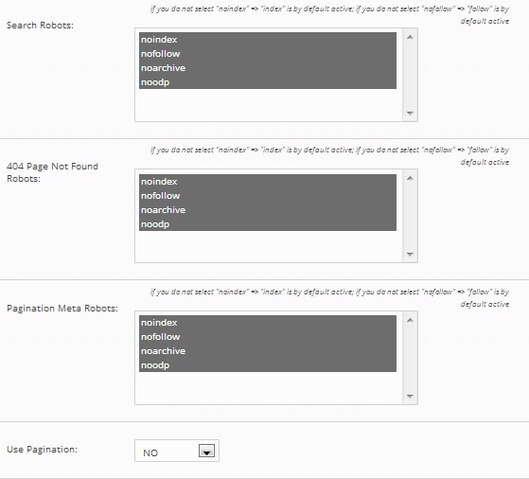The height and width of the screenshot is (479, 529).
Task: Select nofollow in Pagination Meta Robots list
Action: point(268,337)
